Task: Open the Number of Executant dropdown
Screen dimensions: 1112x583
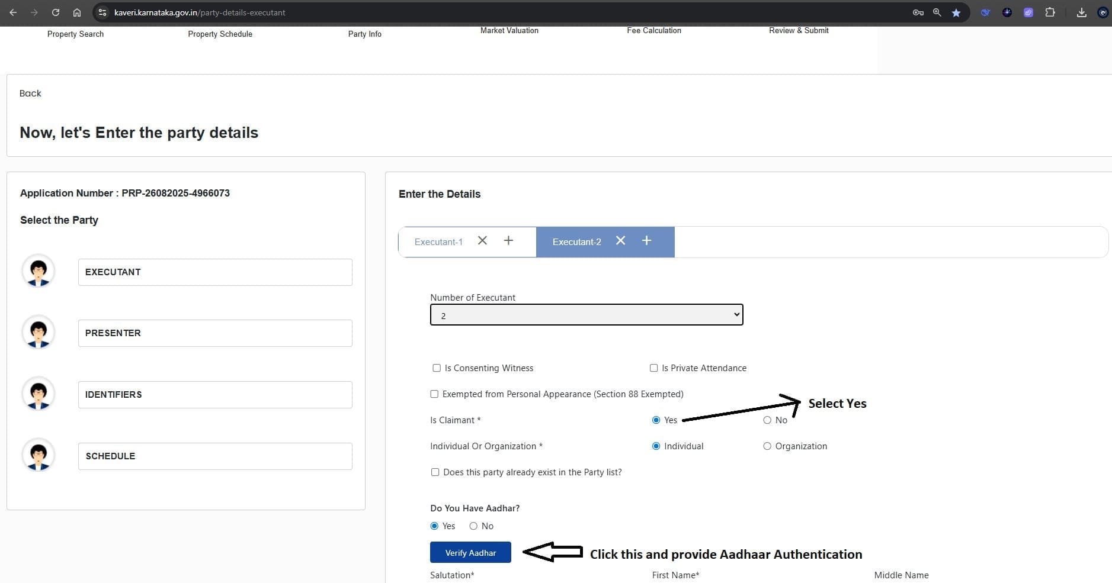Action: pos(586,315)
